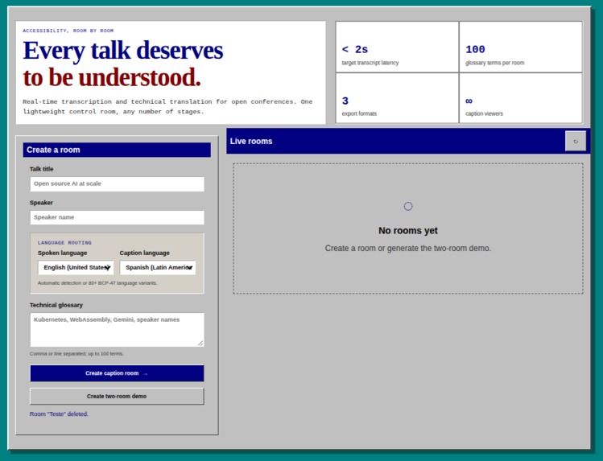Click Create two-room demo button
The height and width of the screenshot is (461, 603).
click(117, 396)
